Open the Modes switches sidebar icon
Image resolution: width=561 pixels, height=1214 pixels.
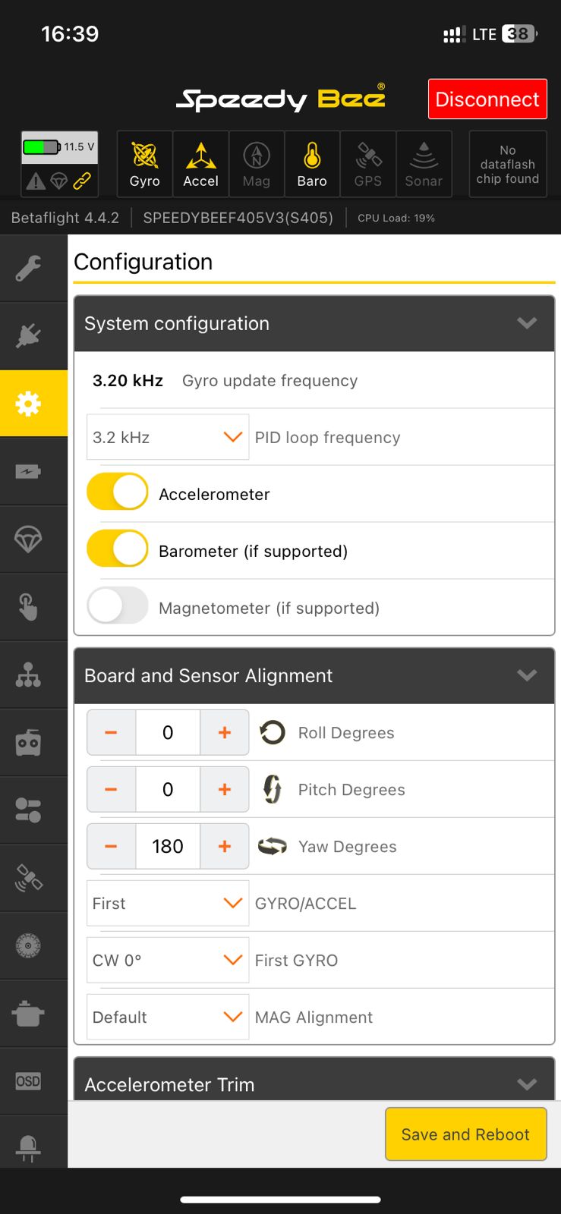[28, 810]
